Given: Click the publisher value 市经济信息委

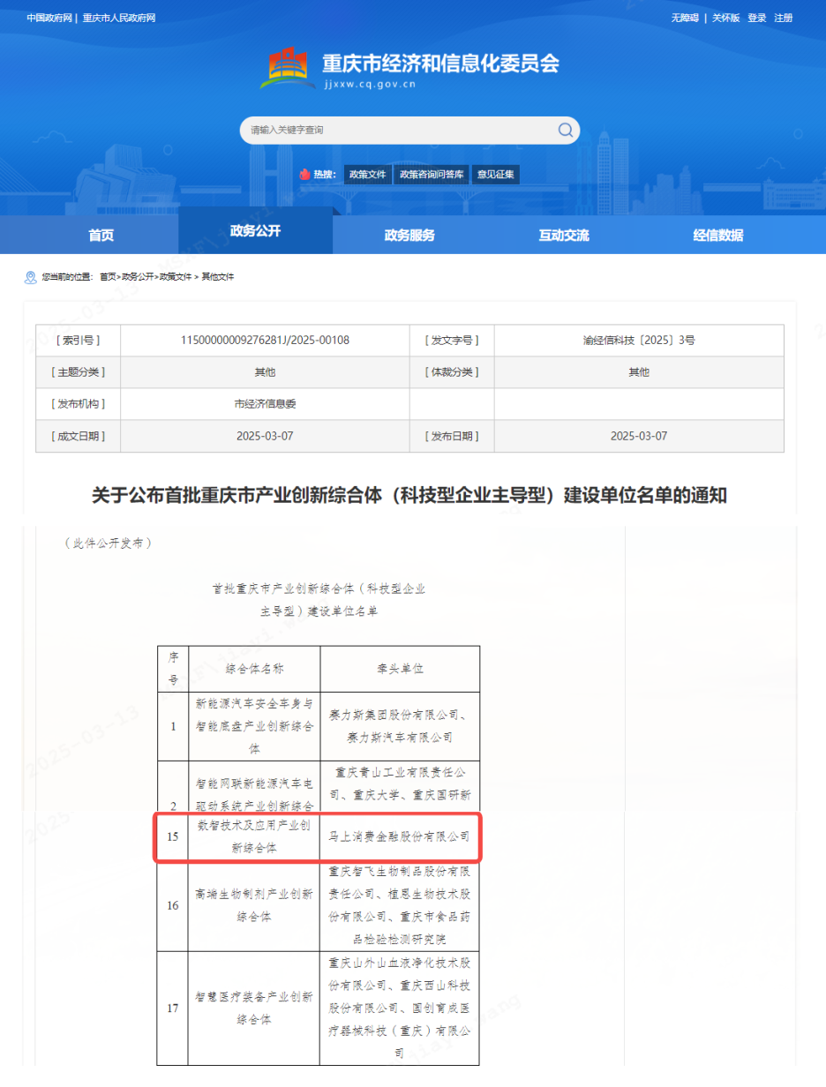Looking at the screenshot, I should [x=266, y=404].
